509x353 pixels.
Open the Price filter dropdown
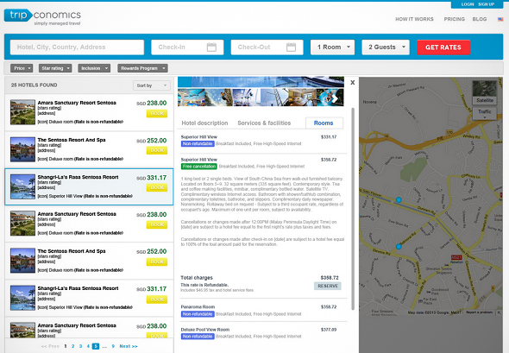point(22,68)
